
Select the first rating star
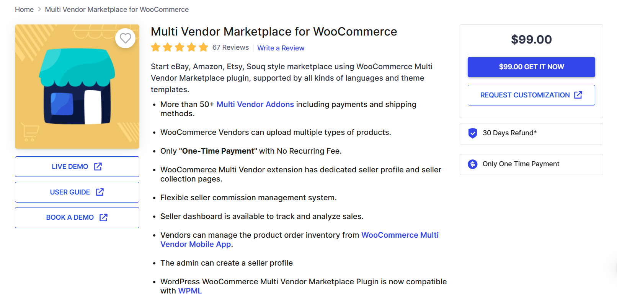pyautogui.click(x=156, y=47)
